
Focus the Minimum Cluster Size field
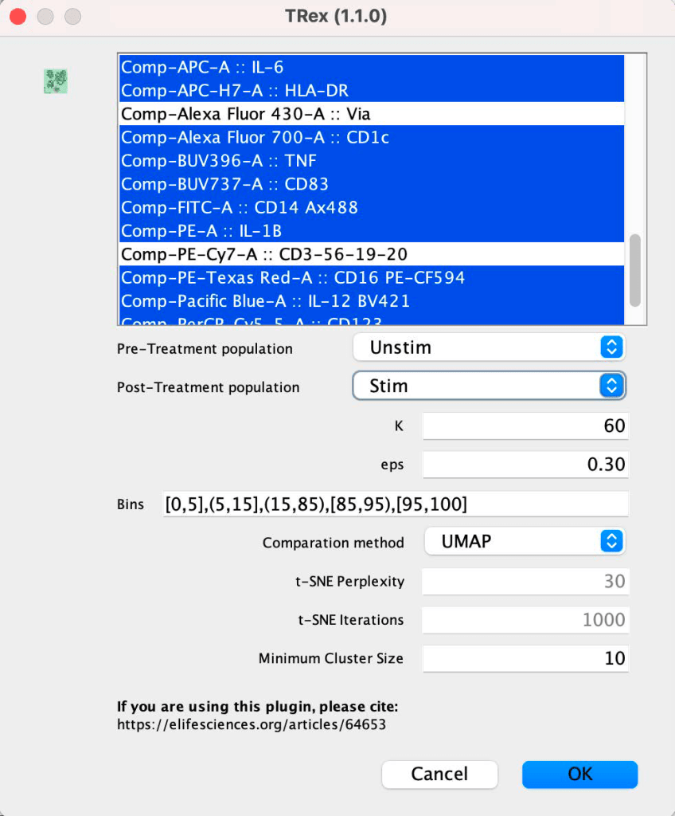525,659
